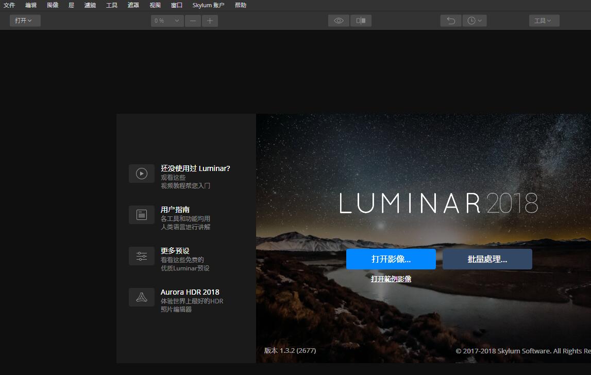591x375 pixels.
Task: Open the 还没使用过 Luminar? link
Action: (x=195, y=168)
